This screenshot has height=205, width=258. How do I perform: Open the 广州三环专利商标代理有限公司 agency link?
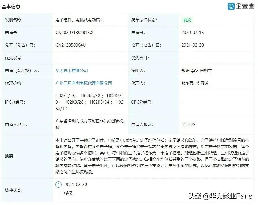click(84, 83)
